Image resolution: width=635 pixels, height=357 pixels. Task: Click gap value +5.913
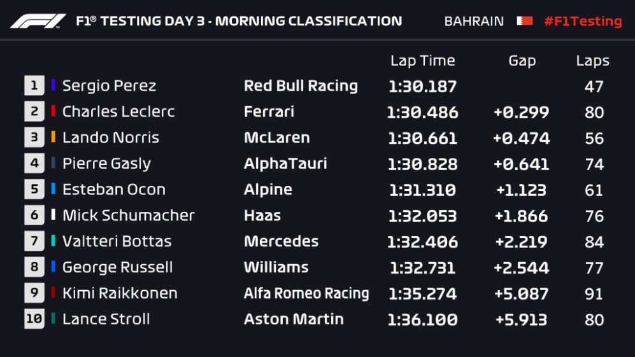tap(521, 319)
